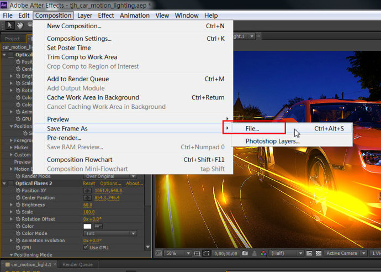Click New Composition... menu item
Image resolution: width=381 pixels, height=272 pixels.
point(133,26)
